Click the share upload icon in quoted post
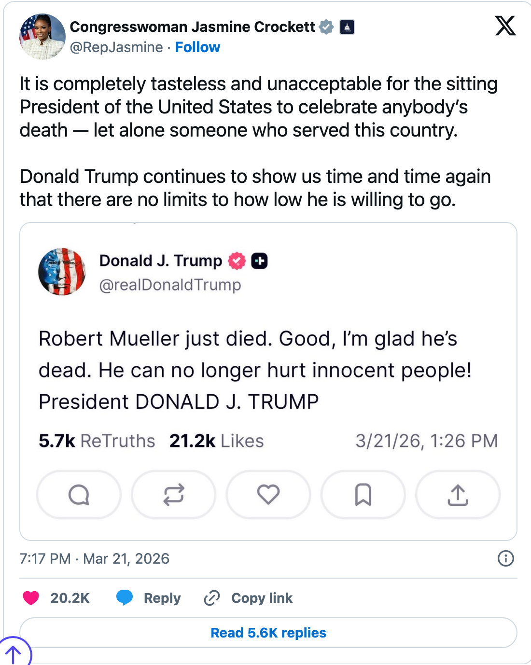The image size is (531, 665). coord(458,495)
